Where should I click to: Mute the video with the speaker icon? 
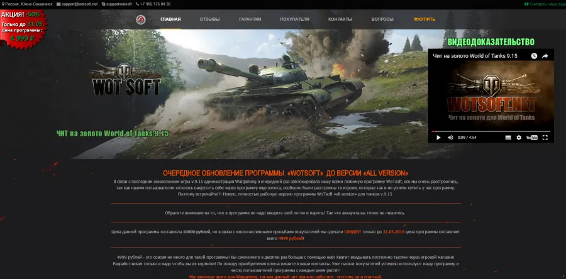click(x=450, y=138)
